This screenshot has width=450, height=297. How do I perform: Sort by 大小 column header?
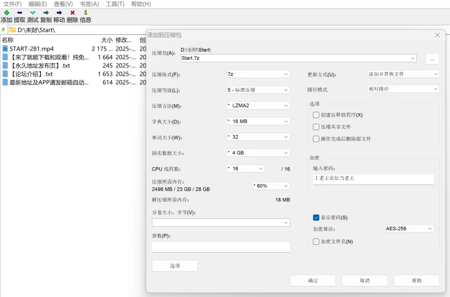106,40
